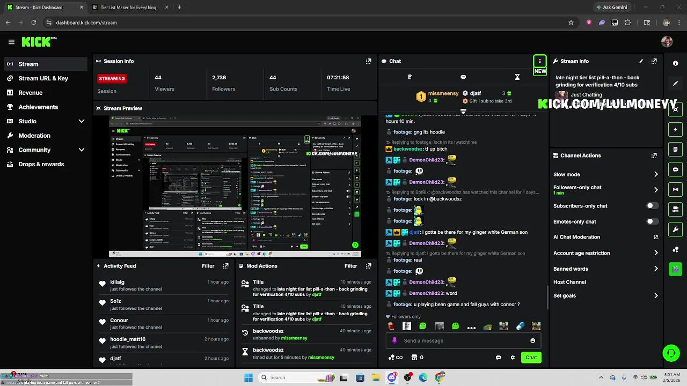Open the Activity Feed Filter
The image size is (687, 386).
(x=208, y=266)
